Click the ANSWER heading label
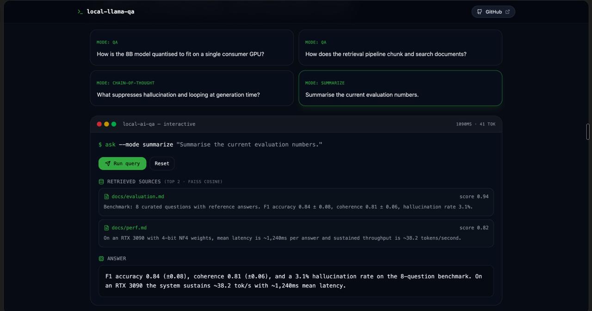592x311 pixels. (117, 259)
